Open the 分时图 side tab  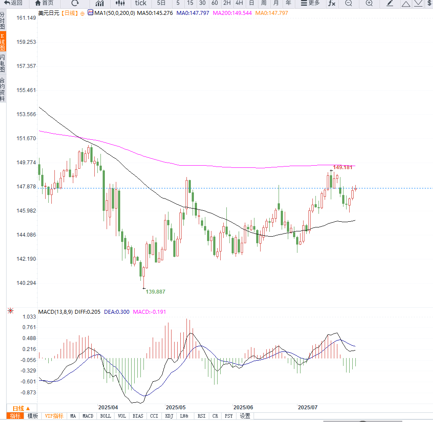tap(3, 21)
